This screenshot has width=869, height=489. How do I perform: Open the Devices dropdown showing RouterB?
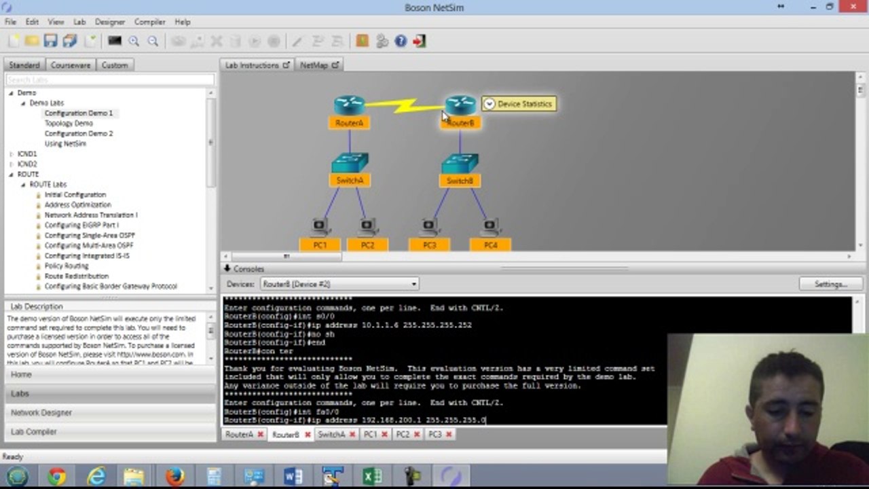point(339,284)
